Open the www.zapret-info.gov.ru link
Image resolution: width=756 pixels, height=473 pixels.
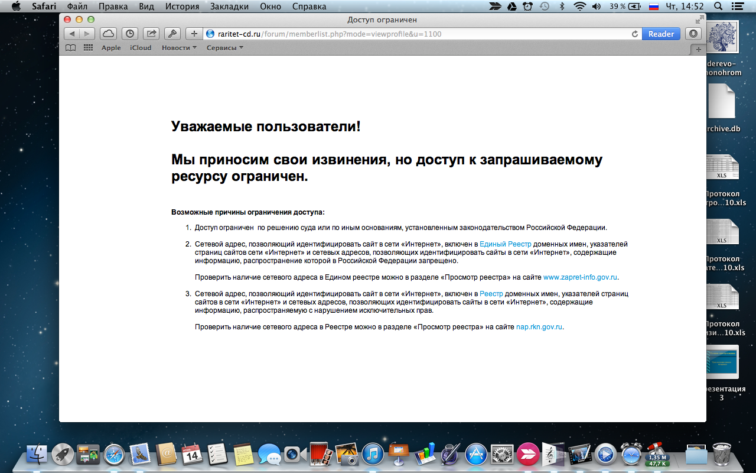pyautogui.click(x=580, y=277)
